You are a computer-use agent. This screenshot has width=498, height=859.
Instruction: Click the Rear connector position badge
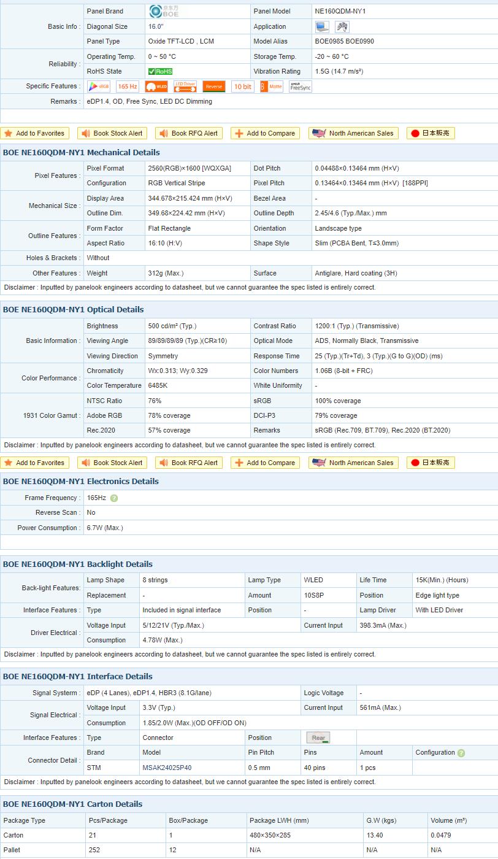pos(318,738)
